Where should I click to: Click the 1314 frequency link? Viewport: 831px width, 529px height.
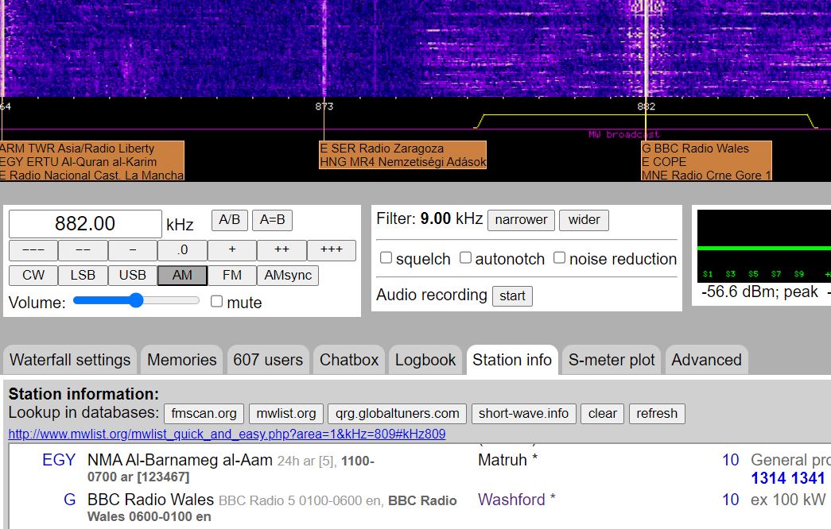(x=768, y=478)
